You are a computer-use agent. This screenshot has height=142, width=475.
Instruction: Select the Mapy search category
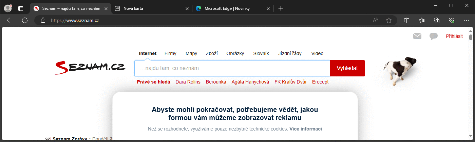[x=191, y=53]
